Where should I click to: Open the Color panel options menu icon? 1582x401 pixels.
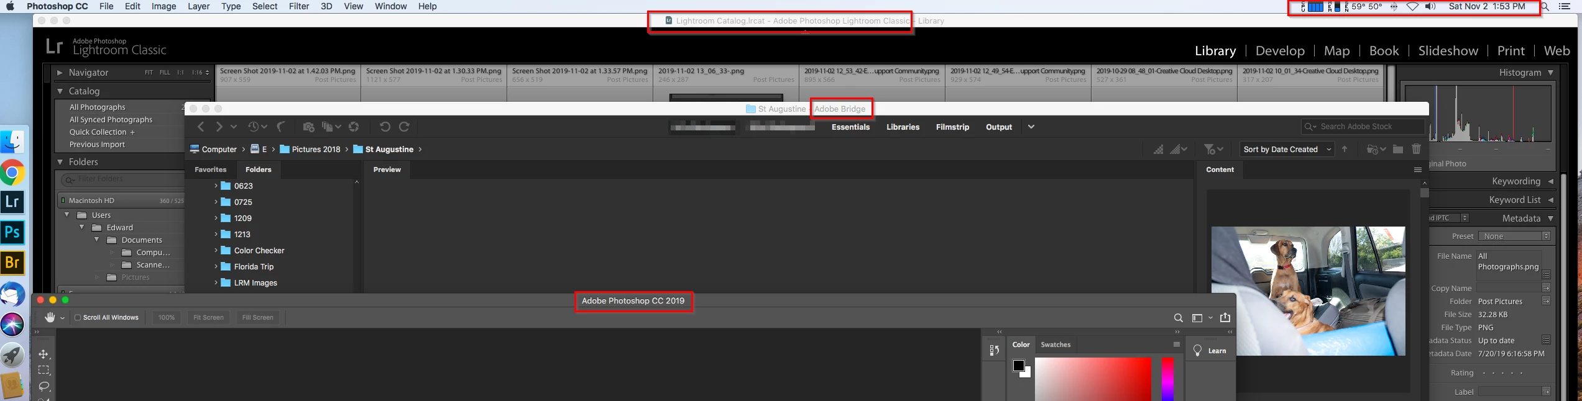click(x=1176, y=345)
